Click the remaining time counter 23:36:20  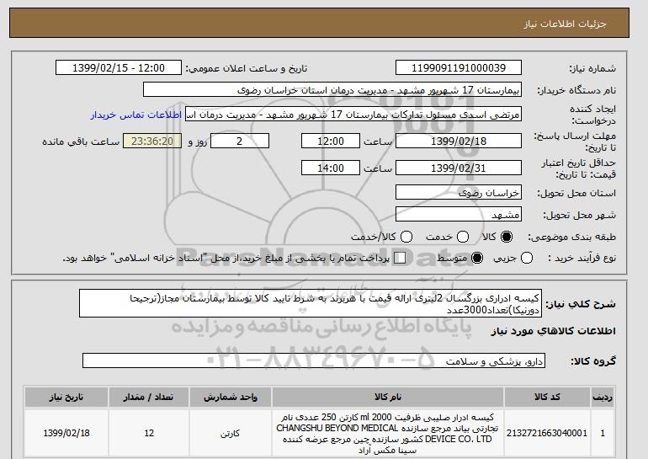[x=152, y=141]
